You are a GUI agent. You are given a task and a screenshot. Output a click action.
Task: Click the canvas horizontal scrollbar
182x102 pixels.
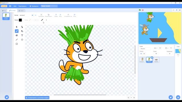click(x=80, y=95)
